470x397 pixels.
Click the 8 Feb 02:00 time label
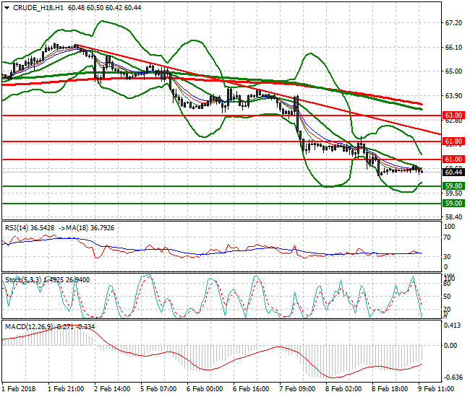[x=343, y=389]
